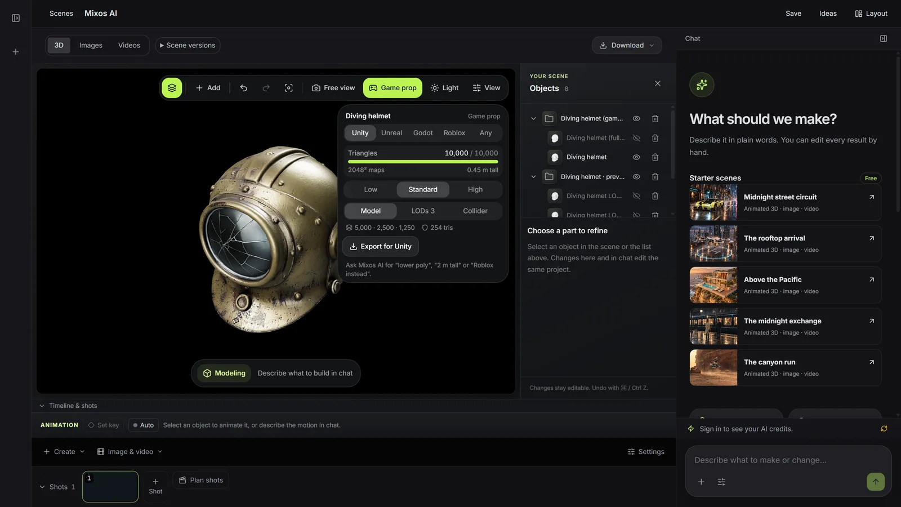901x507 pixels.
Task: Click the chat attachment plus icon
Action: (701, 482)
